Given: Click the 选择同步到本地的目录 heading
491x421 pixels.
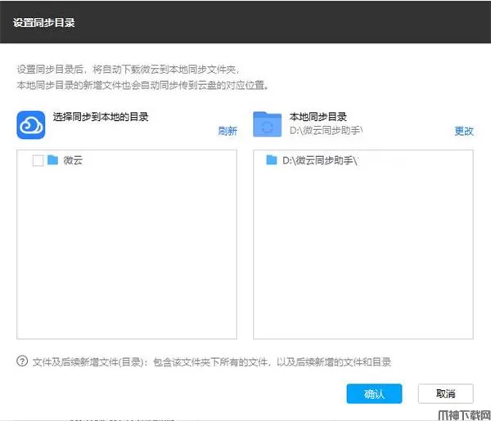Looking at the screenshot, I should 101,117.
